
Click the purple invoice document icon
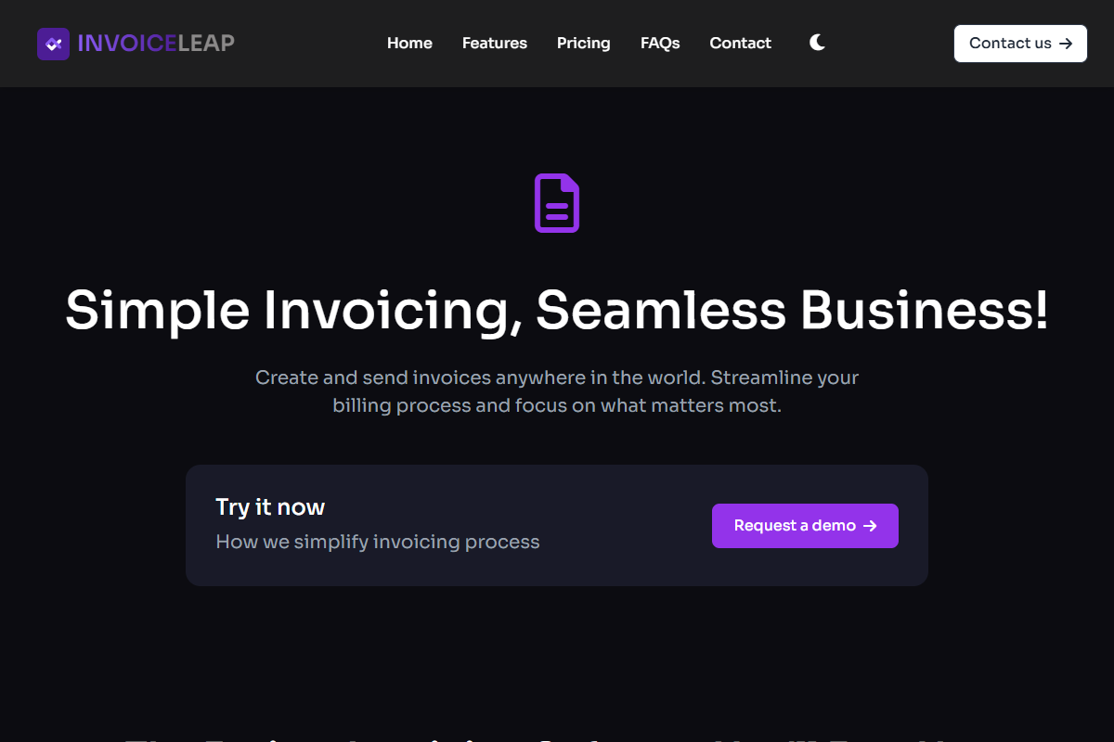pyautogui.click(x=557, y=202)
